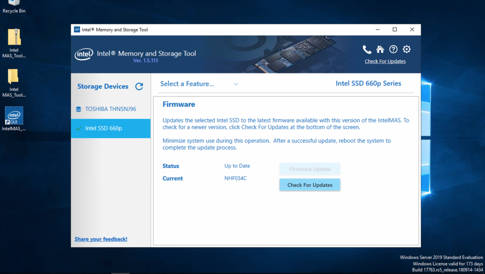This screenshot has width=485, height=274.
Task: Open the Share your feedback link
Action: (x=101, y=239)
